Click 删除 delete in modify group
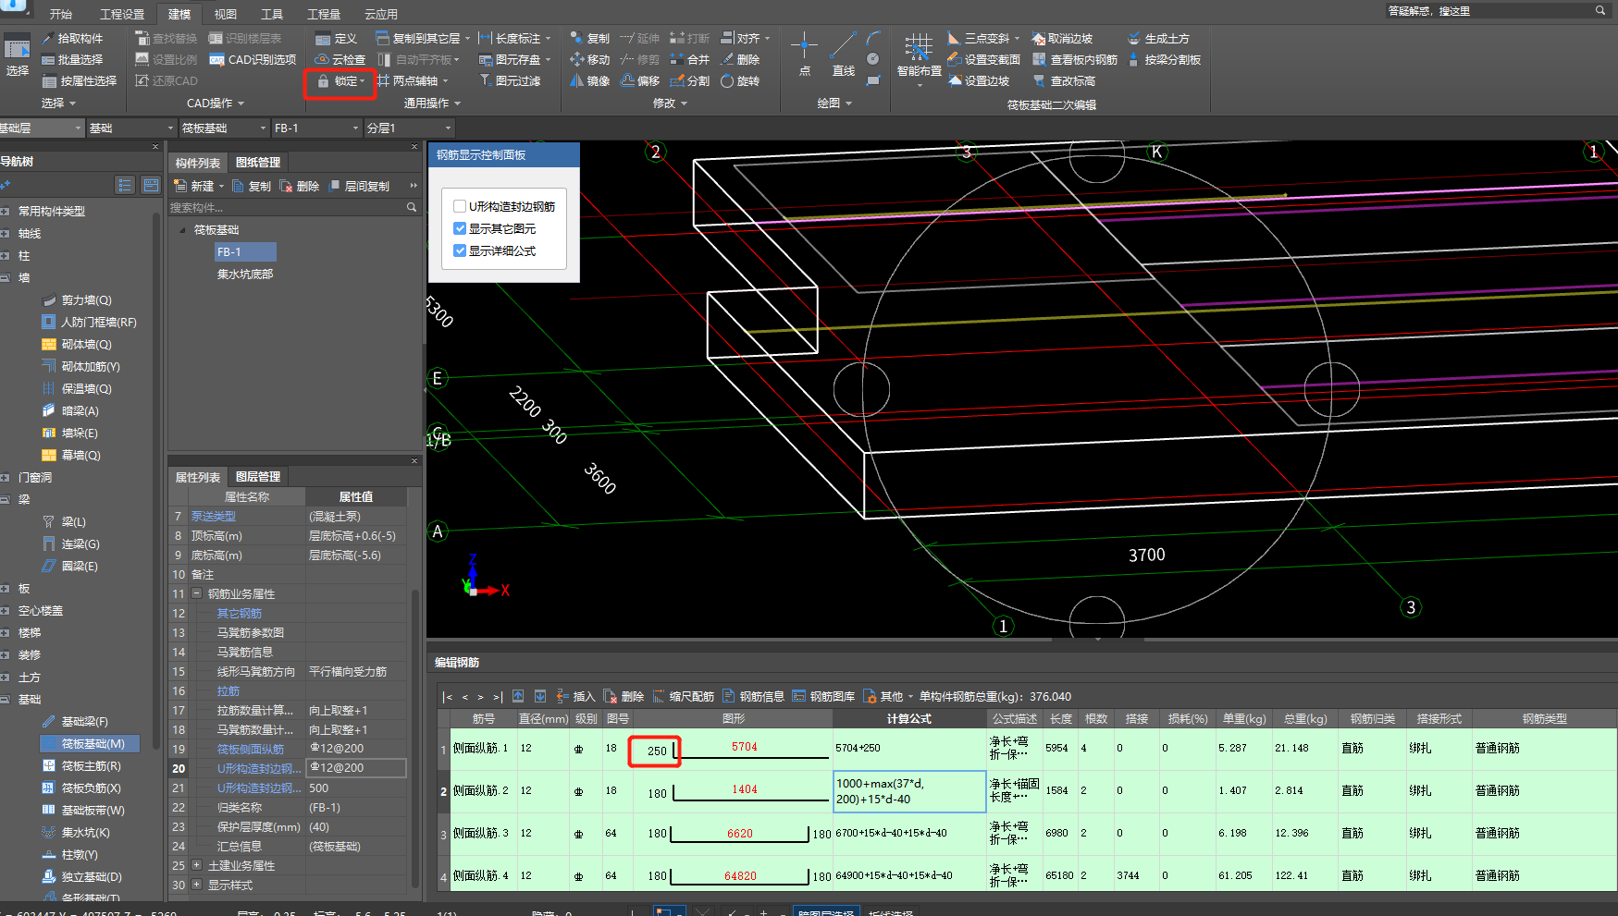Viewport: 1618px width, 916px height. click(x=740, y=60)
